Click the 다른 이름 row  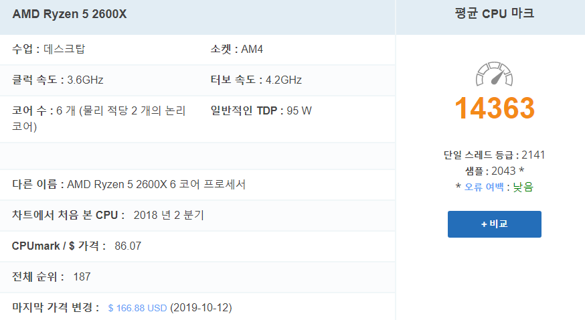[197, 185]
